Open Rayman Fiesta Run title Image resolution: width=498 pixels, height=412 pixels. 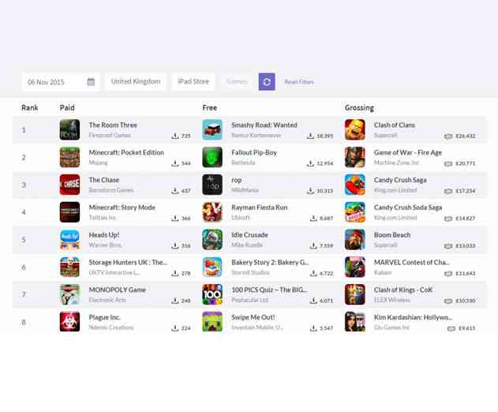click(x=260, y=208)
